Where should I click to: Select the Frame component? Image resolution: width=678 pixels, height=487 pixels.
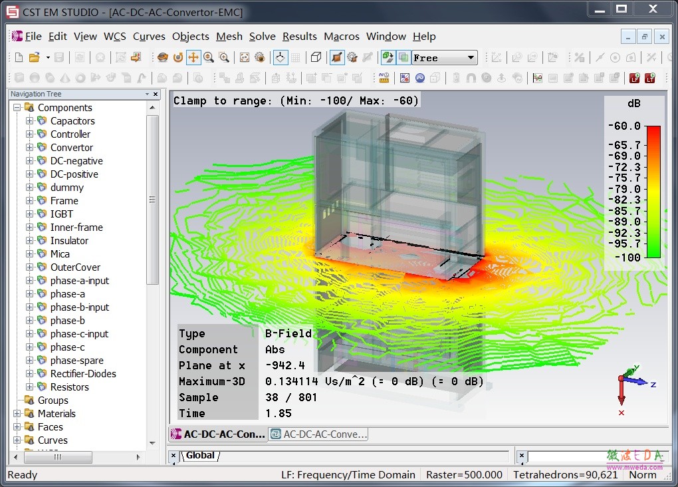pos(64,201)
